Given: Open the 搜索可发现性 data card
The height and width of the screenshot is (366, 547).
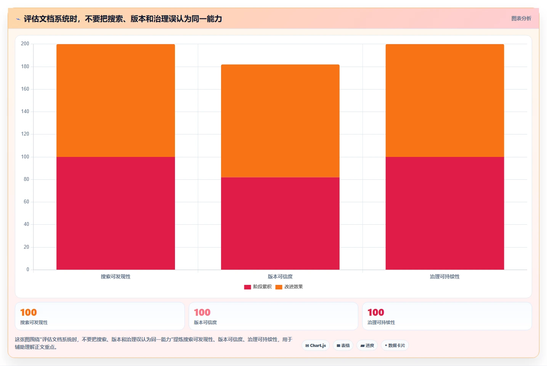Looking at the screenshot, I should [100, 316].
